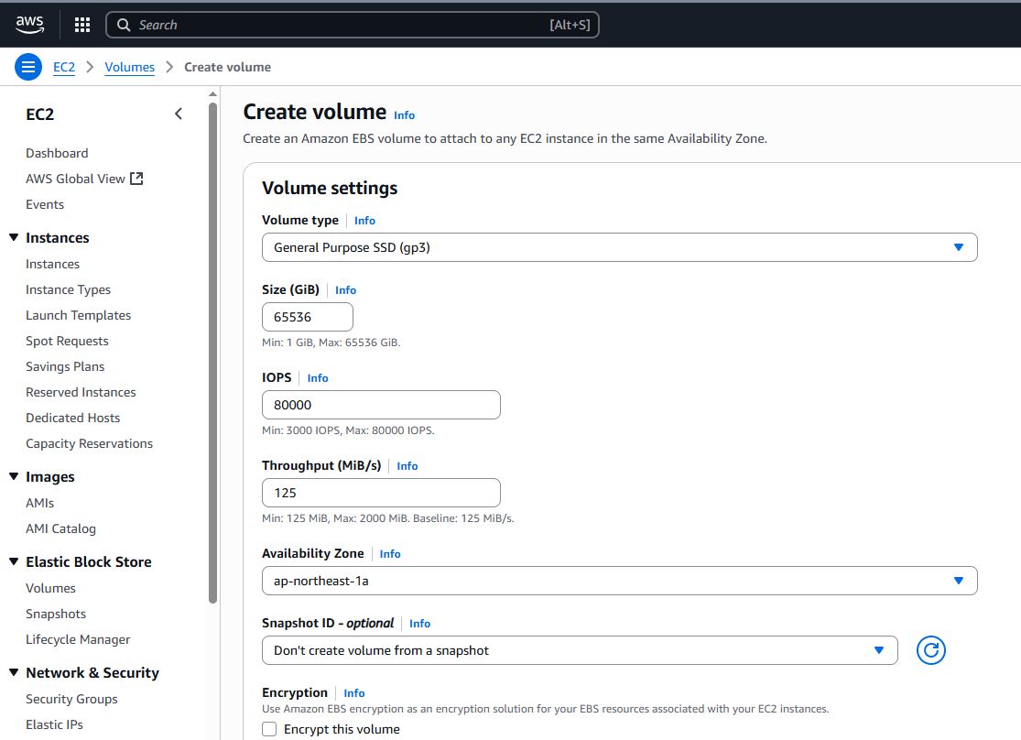Image resolution: width=1021 pixels, height=740 pixels.
Task: Click the EC2 breadcrumb link
Action: click(x=64, y=67)
